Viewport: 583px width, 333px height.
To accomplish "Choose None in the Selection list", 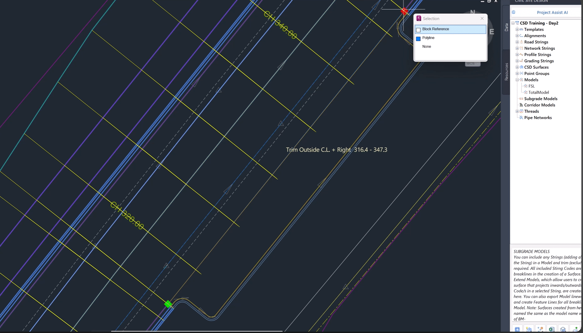I will 450,47.
